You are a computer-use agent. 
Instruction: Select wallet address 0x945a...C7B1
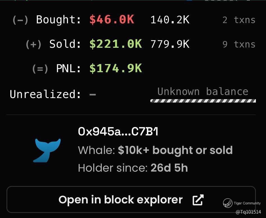(118, 131)
